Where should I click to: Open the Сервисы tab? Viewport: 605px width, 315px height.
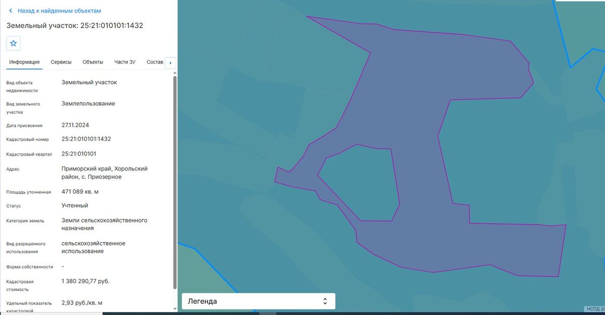pos(61,62)
